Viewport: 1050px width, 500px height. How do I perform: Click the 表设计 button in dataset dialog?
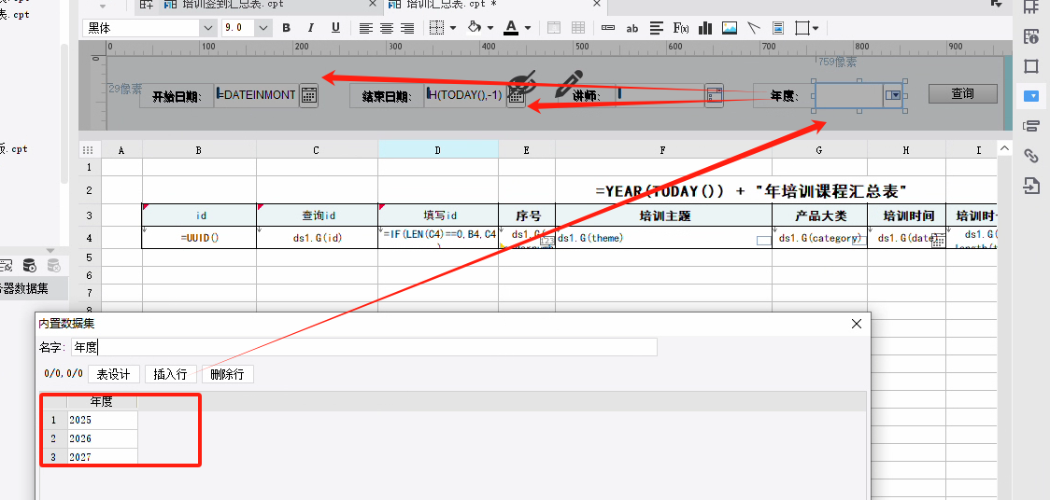[x=113, y=374]
